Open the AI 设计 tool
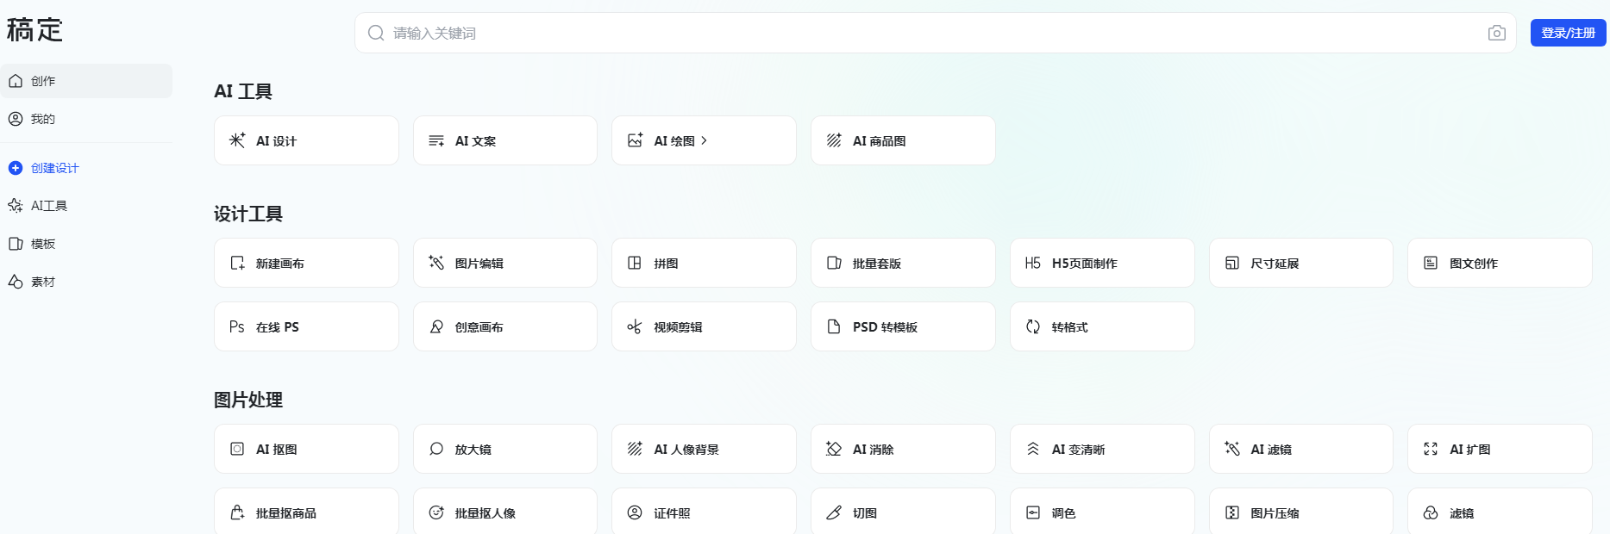The height and width of the screenshot is (534, 1610). [x=306, y=140]
